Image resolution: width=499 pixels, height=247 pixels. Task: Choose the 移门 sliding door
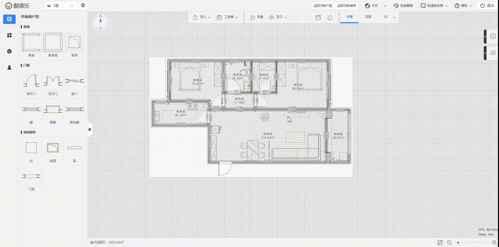(x=74, y=84)
